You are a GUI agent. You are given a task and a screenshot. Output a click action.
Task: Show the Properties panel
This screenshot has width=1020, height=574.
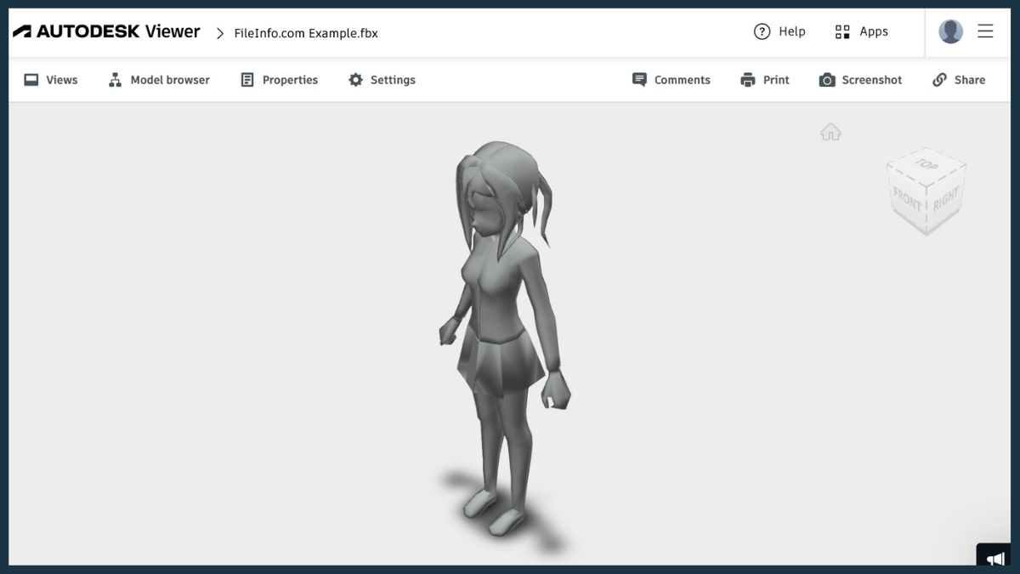(280, 80)
